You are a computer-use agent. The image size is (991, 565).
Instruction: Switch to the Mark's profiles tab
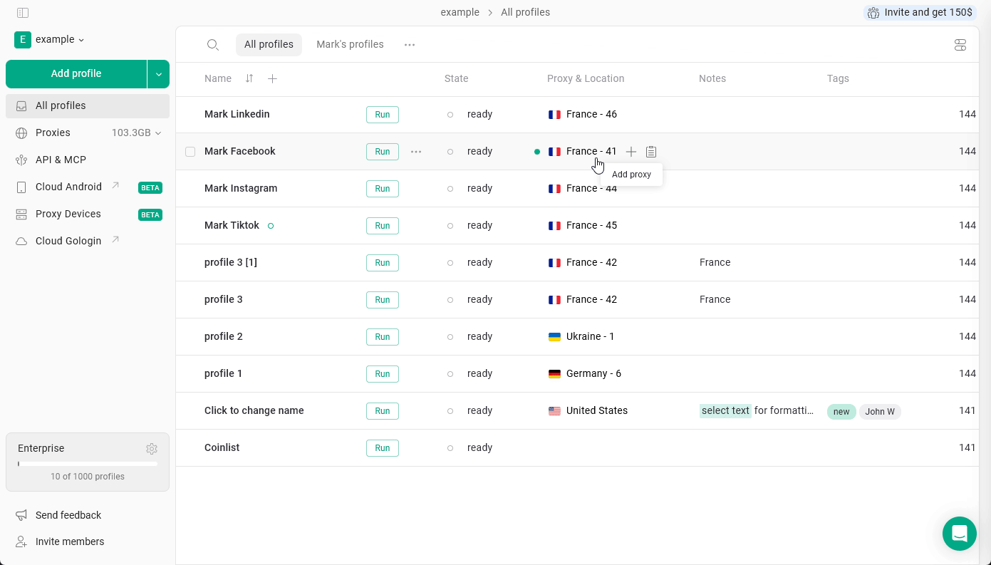[x=350, y=44]
